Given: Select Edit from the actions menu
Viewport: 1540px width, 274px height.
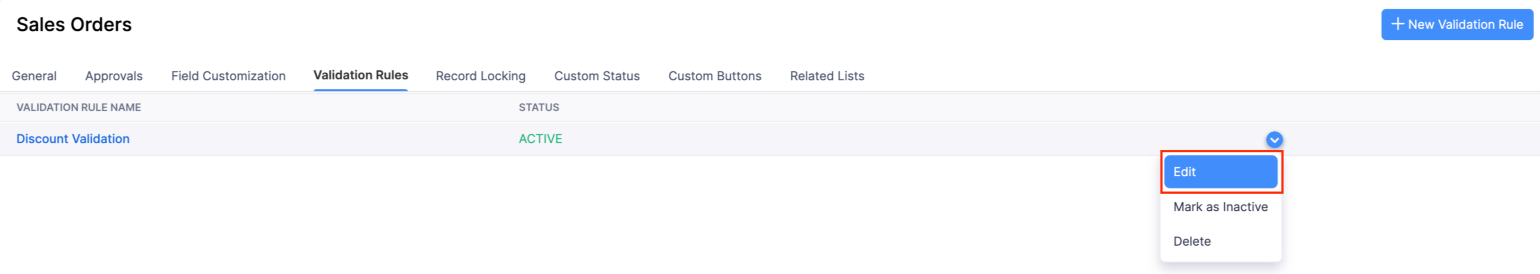Looking at the screenshot, I should click(x=1220, y=172).
